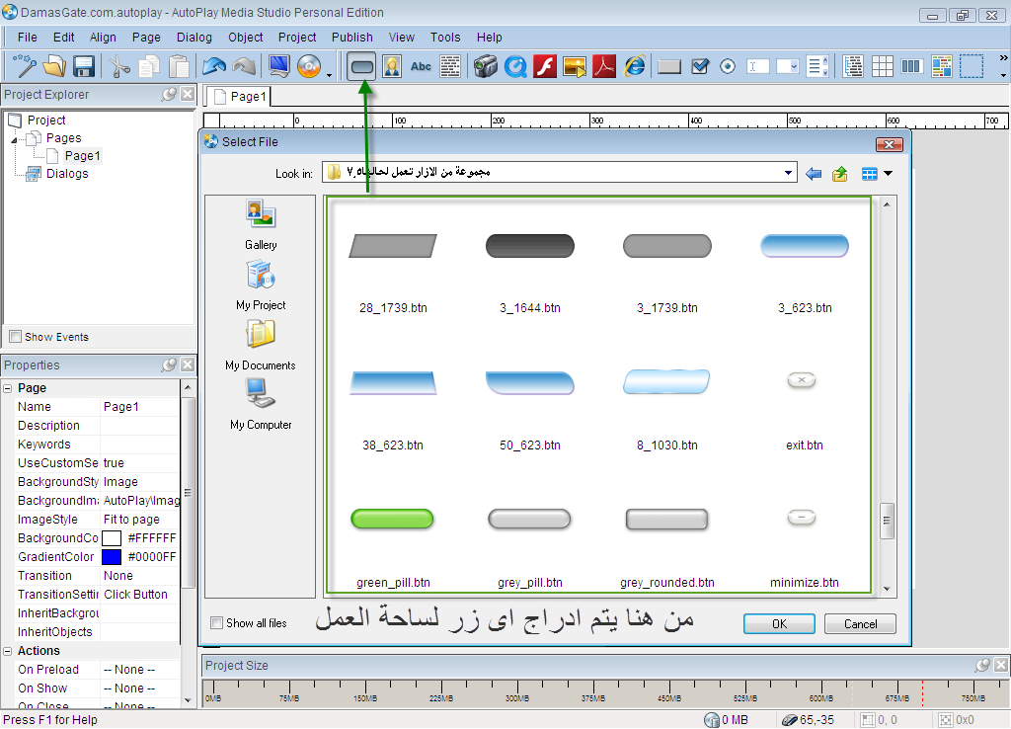Go back with the blue arrow in Select File

coord(814,174)
